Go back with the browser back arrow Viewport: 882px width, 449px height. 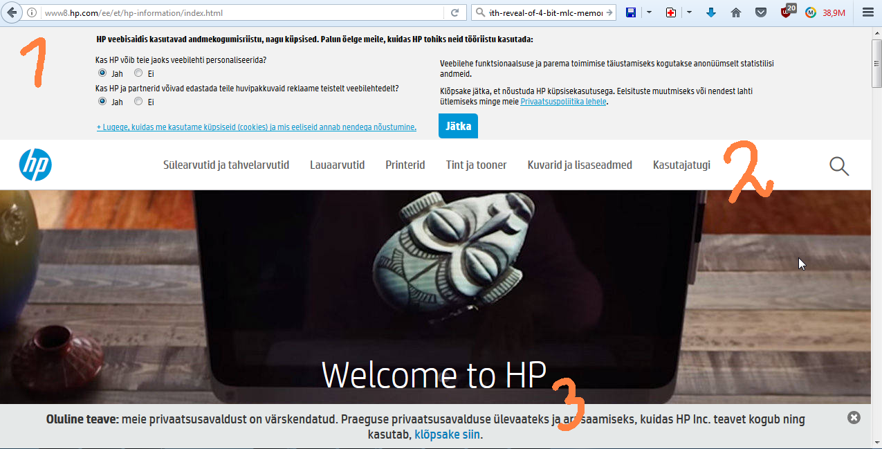pyautogui.click(x=12, y=12)
